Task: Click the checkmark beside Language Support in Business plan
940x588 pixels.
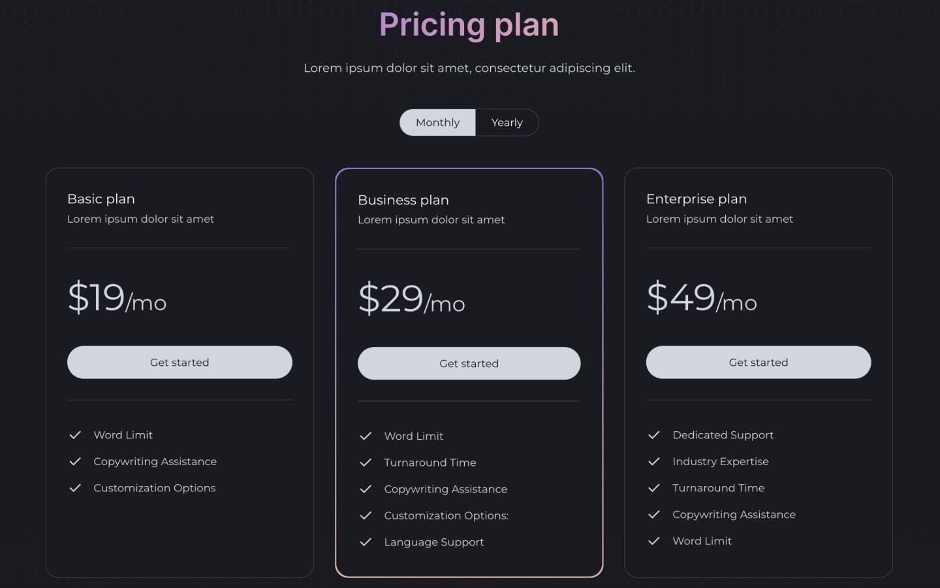Action: click(366, 542)
